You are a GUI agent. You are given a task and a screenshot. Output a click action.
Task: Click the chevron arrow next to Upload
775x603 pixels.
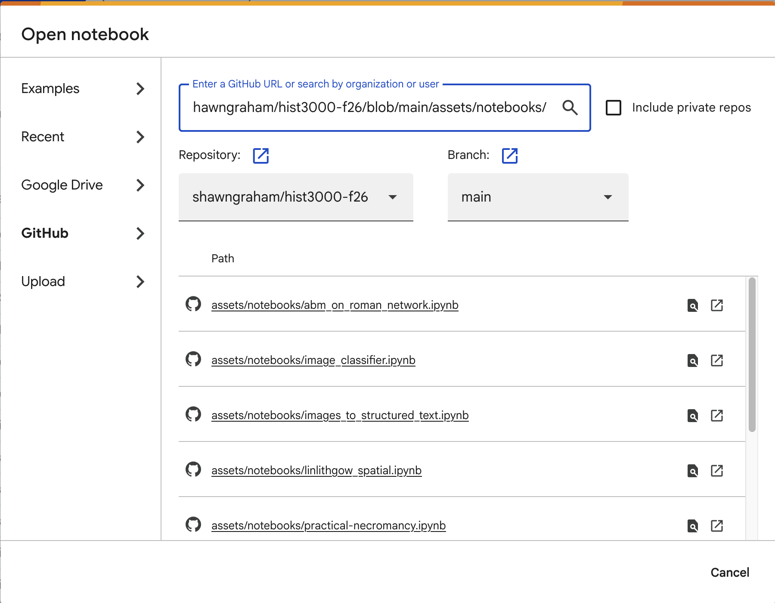(140, 282)
